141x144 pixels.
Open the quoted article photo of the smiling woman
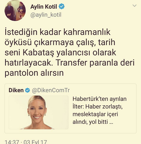click(x=39, y=112)
